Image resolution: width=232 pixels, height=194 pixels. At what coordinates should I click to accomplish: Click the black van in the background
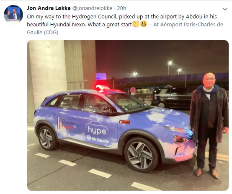tap(171, 97)
